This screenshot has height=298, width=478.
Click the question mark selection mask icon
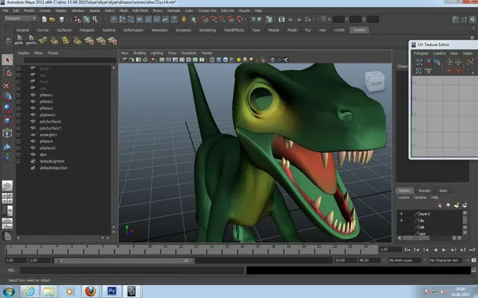(x=174, y=19)
